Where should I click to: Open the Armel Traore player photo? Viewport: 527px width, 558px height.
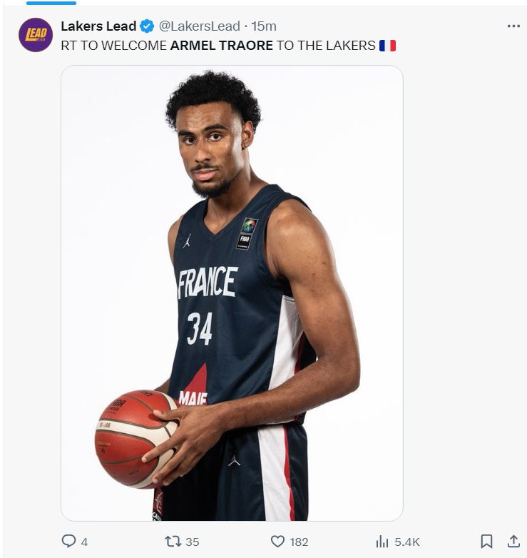[x=232, y=293]
